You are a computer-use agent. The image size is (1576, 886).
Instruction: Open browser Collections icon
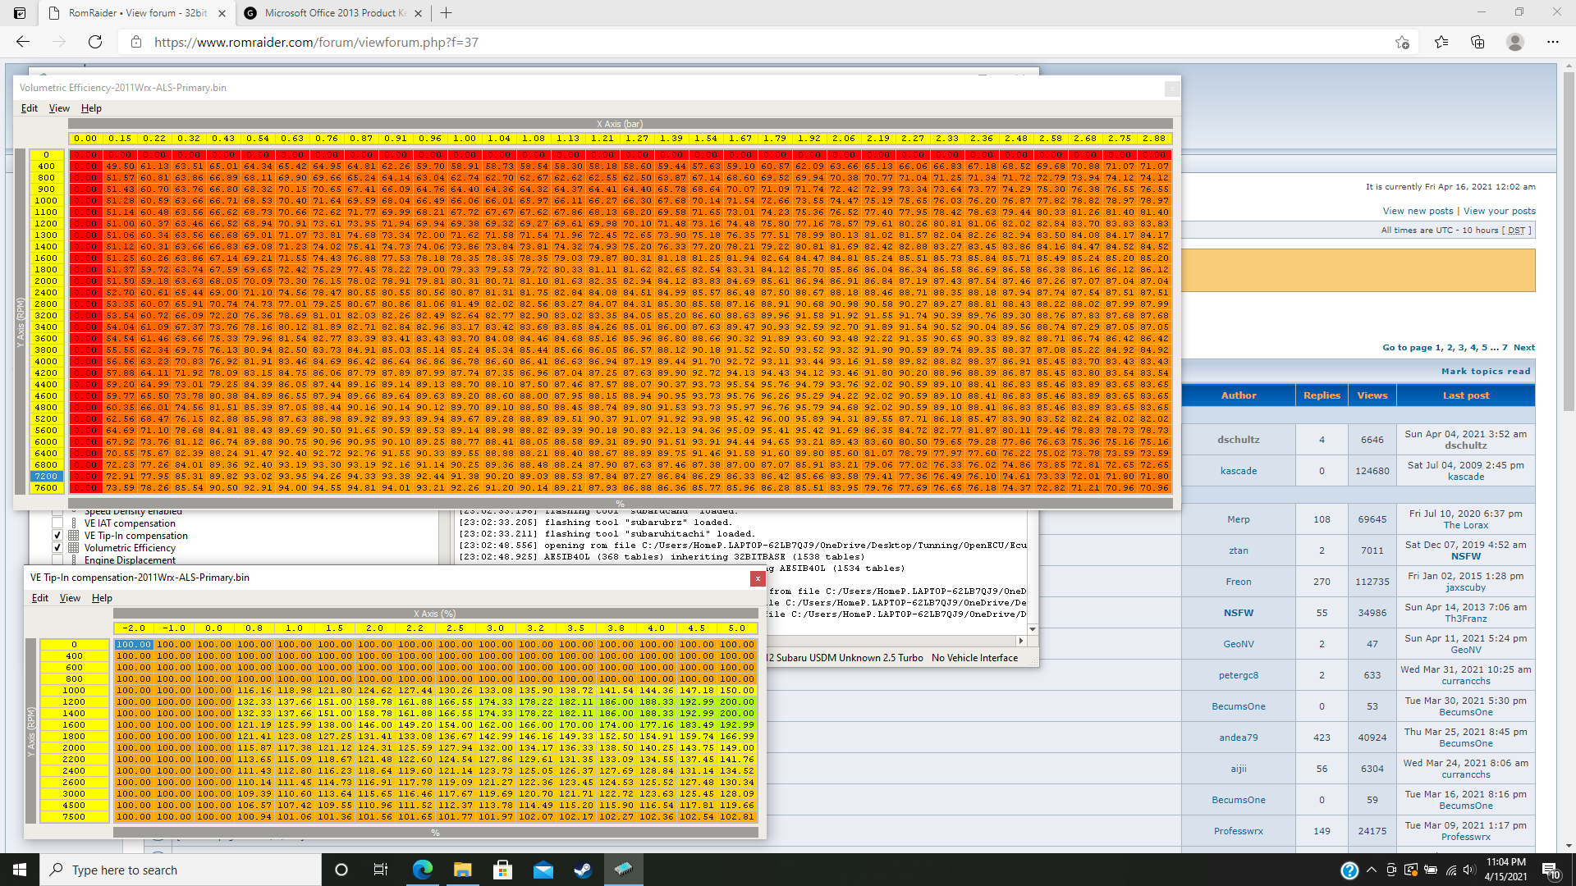click(x=1477, y=42)
